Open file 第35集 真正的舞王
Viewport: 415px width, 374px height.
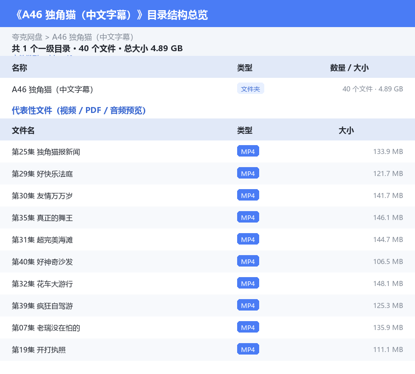42,218
